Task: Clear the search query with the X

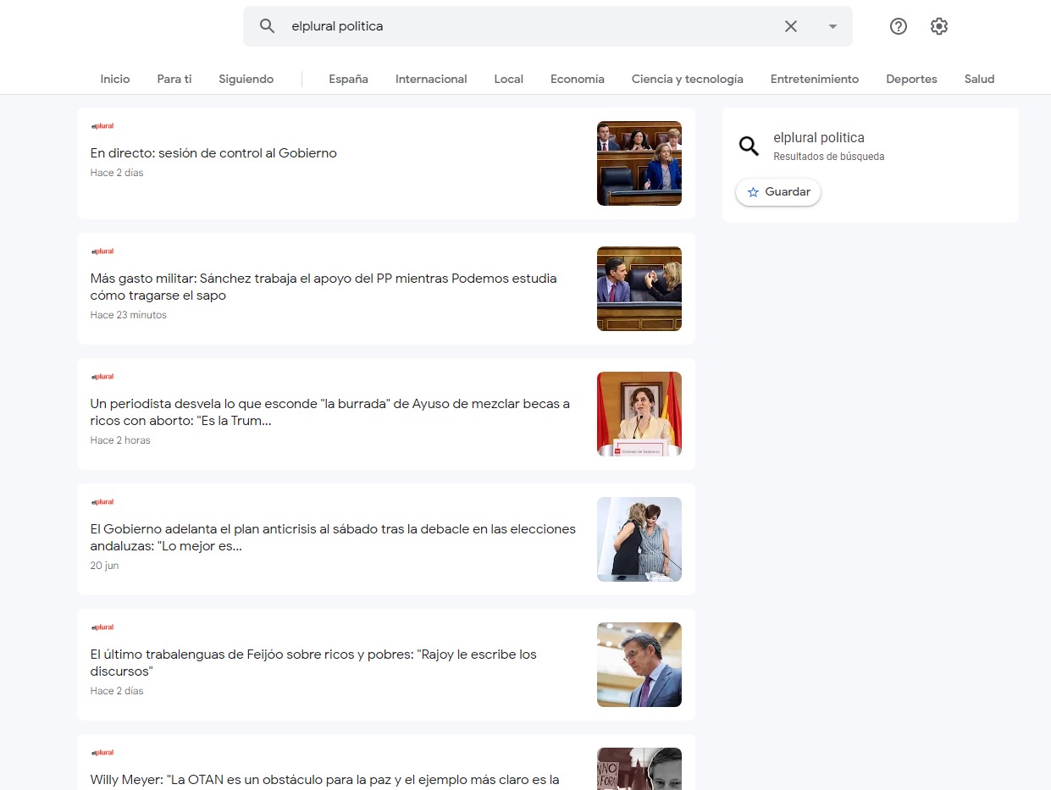Action: (x=791, y=26)
